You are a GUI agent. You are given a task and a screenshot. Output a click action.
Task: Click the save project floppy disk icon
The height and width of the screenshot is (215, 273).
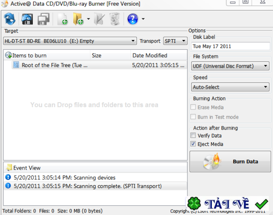click(27, 19)
